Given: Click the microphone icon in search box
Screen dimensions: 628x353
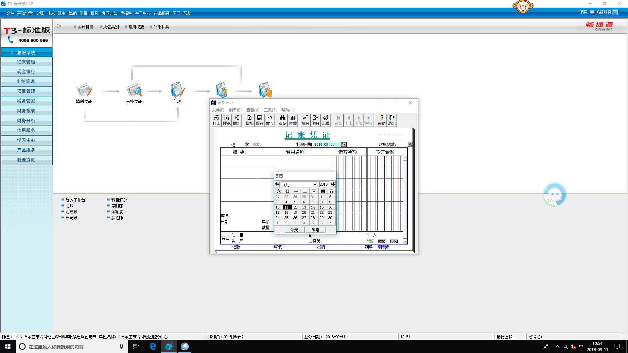Looking at the screenshot, I should click(121, 346).
